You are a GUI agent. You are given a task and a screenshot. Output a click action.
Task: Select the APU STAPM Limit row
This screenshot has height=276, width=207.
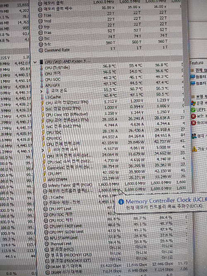click(116, 237)
